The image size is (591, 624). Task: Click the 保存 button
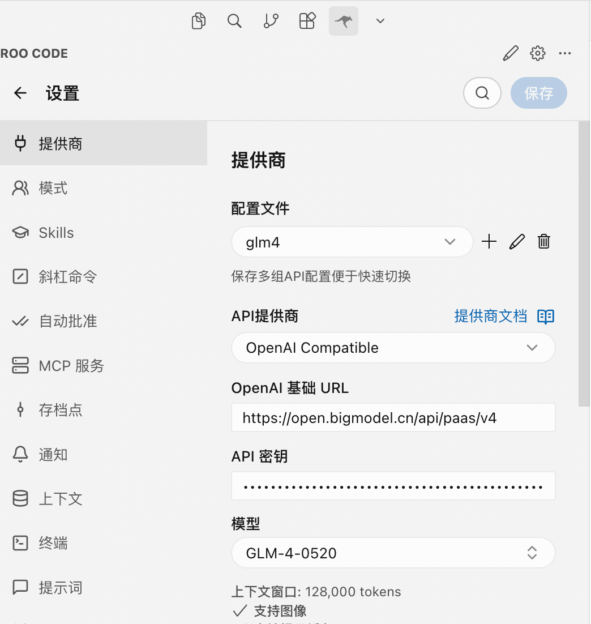pos(539,93)
